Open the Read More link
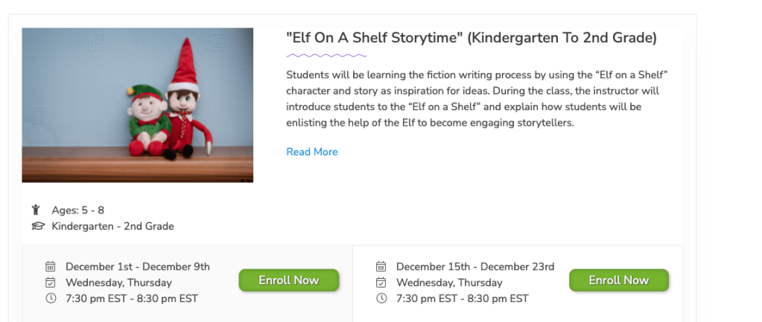The width and height of the screenshot is (762, 322). click(312, 152)
